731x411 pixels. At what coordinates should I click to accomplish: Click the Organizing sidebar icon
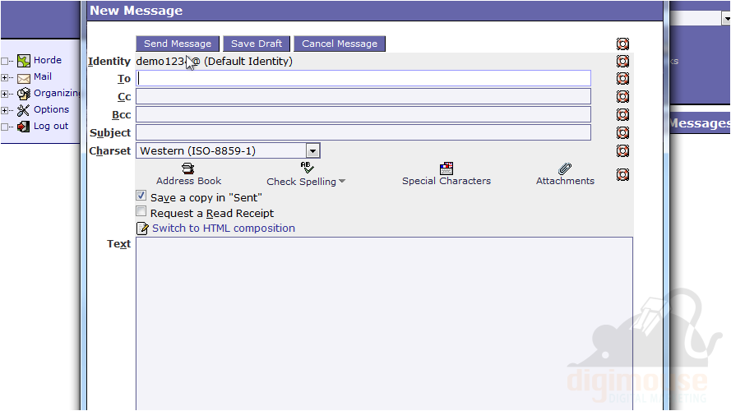[24, 94]
